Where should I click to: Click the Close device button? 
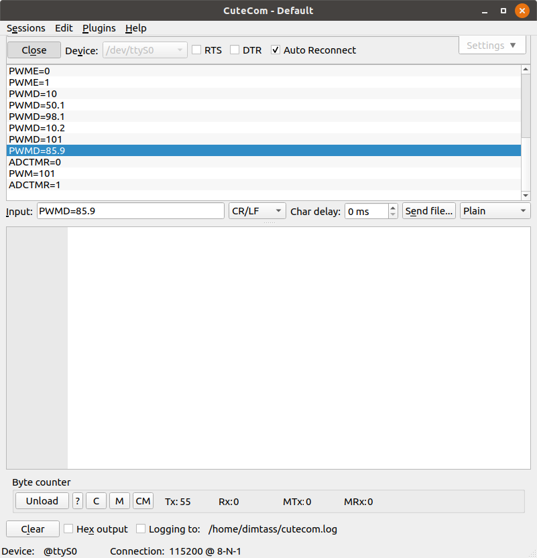click(34, 50)
